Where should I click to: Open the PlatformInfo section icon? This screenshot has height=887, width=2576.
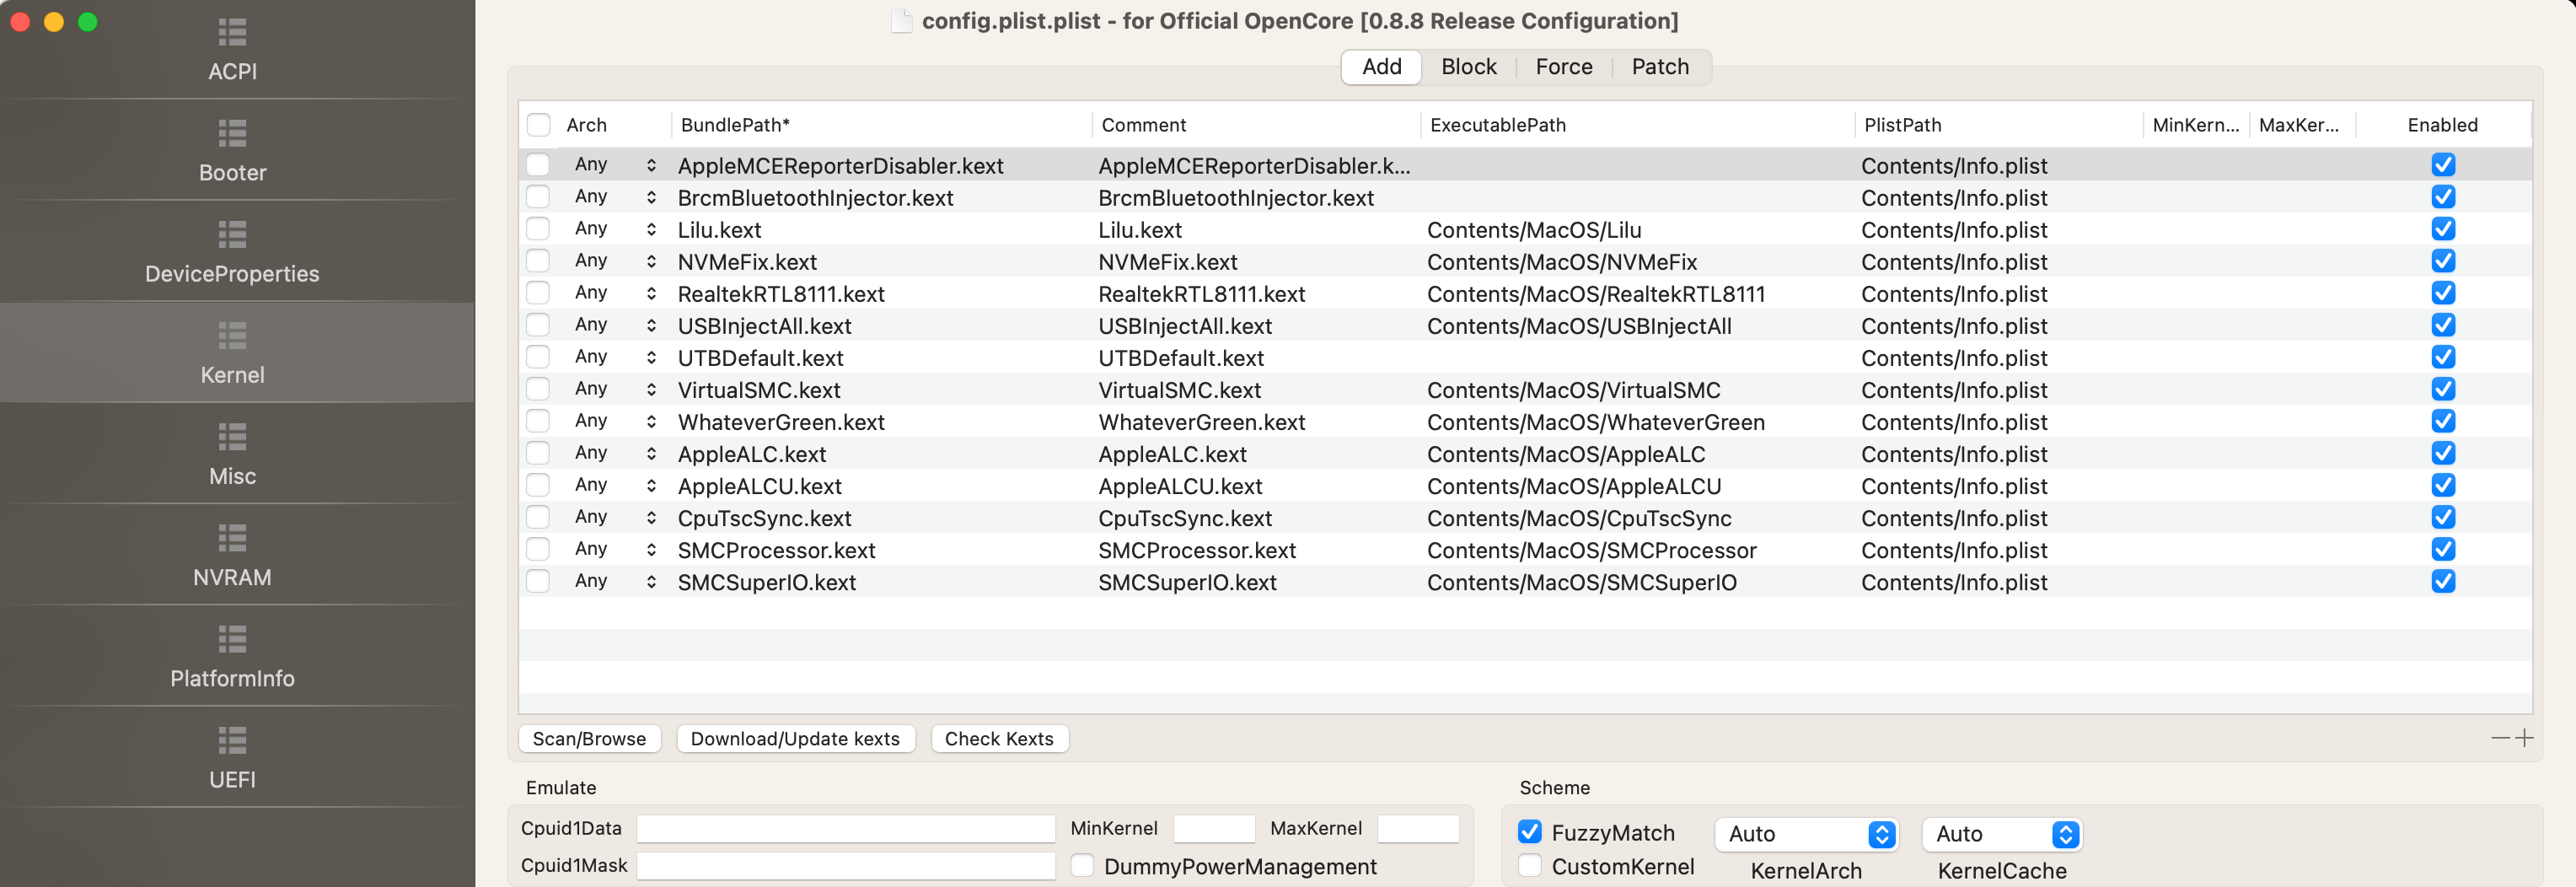tap(232, 639)
